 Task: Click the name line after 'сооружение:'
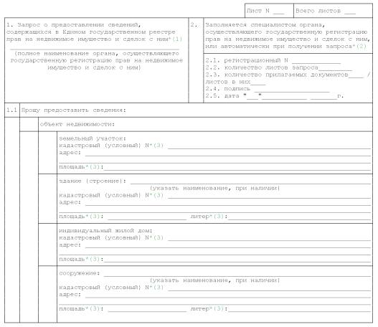[x=237, y=273]
